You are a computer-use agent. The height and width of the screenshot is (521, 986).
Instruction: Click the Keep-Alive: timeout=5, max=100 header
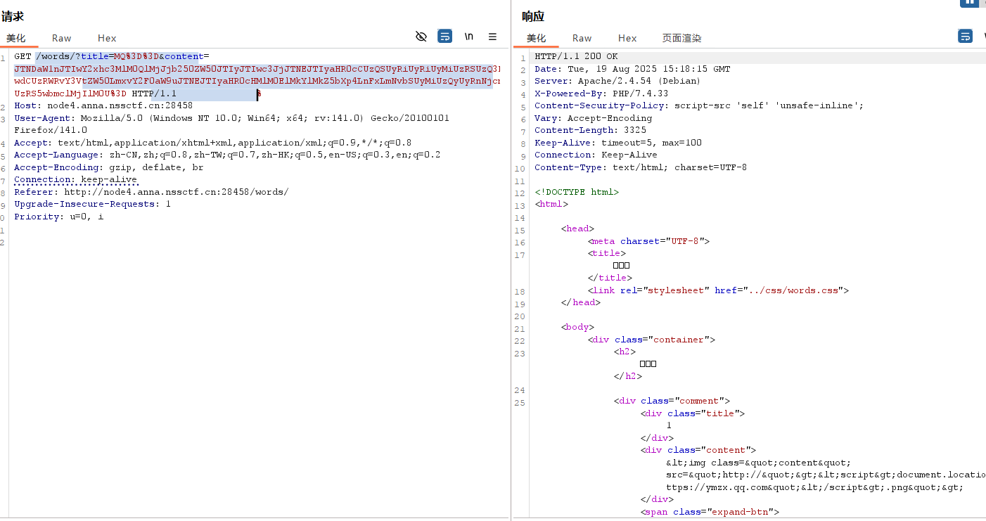618,143
